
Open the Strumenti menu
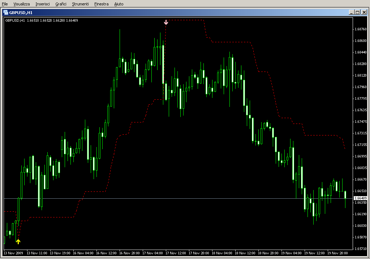click(80, 4)
